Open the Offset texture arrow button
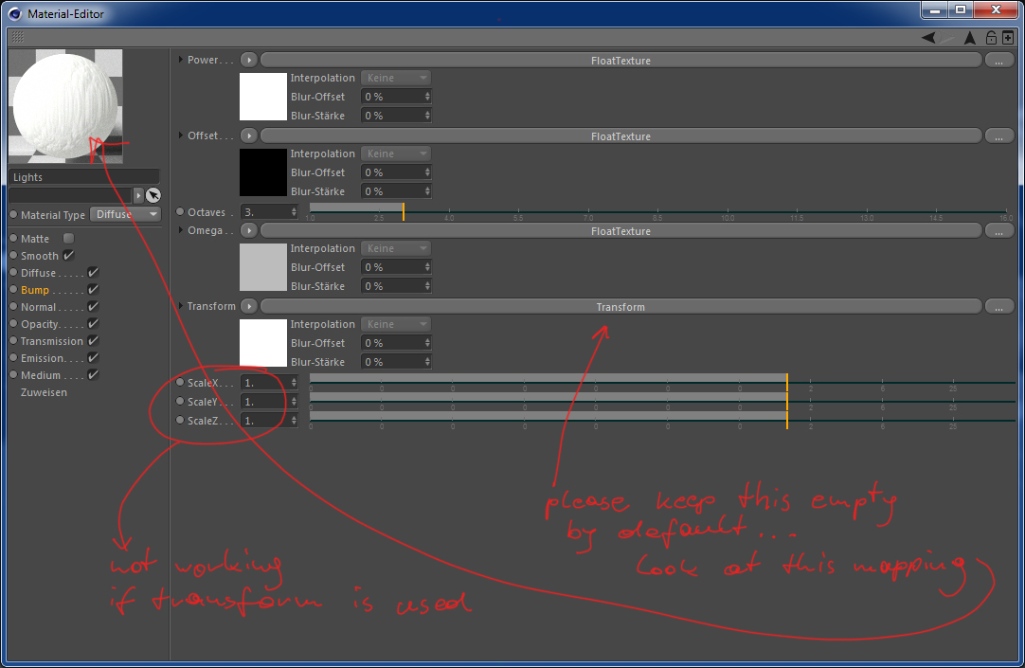This screenshot has width=1025, height=668. pyautogui.click(x=249, y=135)
